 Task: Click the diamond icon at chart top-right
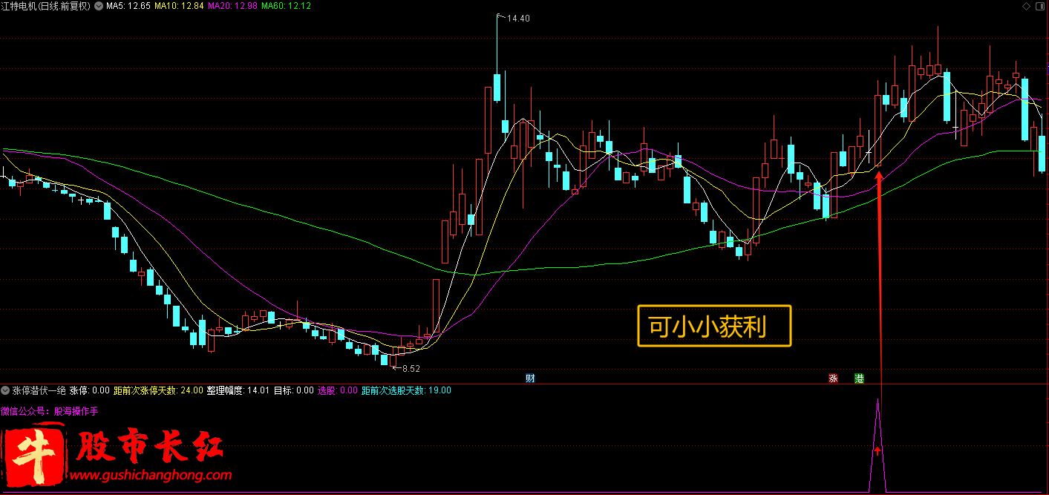pos(1027,6)
